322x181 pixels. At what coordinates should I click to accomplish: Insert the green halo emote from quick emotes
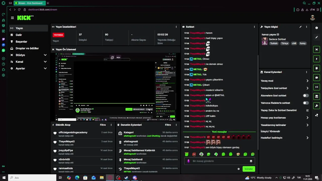187,154
